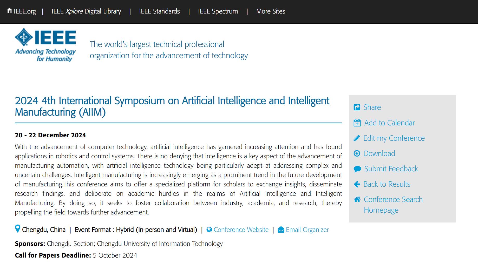
Task: Open the Conference Website link
Action: pos(241,230)
